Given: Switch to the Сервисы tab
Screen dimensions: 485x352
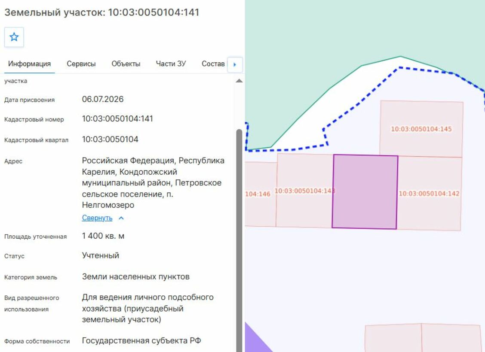Looking at the screenshot, I should pos(81,64).
